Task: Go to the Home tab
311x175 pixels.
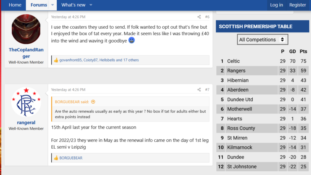Action: (15, 5)
